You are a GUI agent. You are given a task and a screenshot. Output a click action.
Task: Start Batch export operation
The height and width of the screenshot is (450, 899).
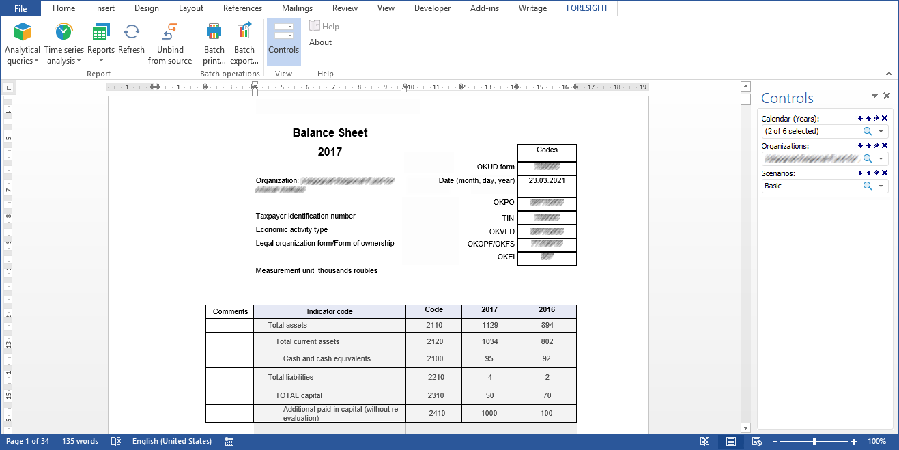click(x=244, y=44)
